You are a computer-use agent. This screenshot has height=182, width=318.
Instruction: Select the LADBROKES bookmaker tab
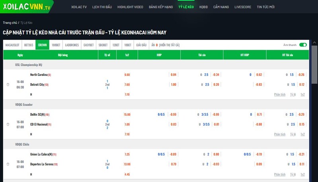pos(72,45)
